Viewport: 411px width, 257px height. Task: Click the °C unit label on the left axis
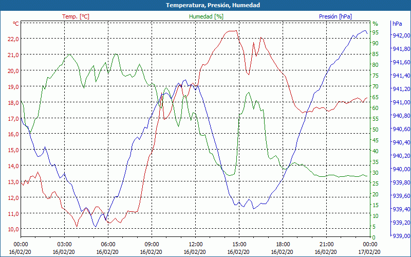click(x=16, y=24)
